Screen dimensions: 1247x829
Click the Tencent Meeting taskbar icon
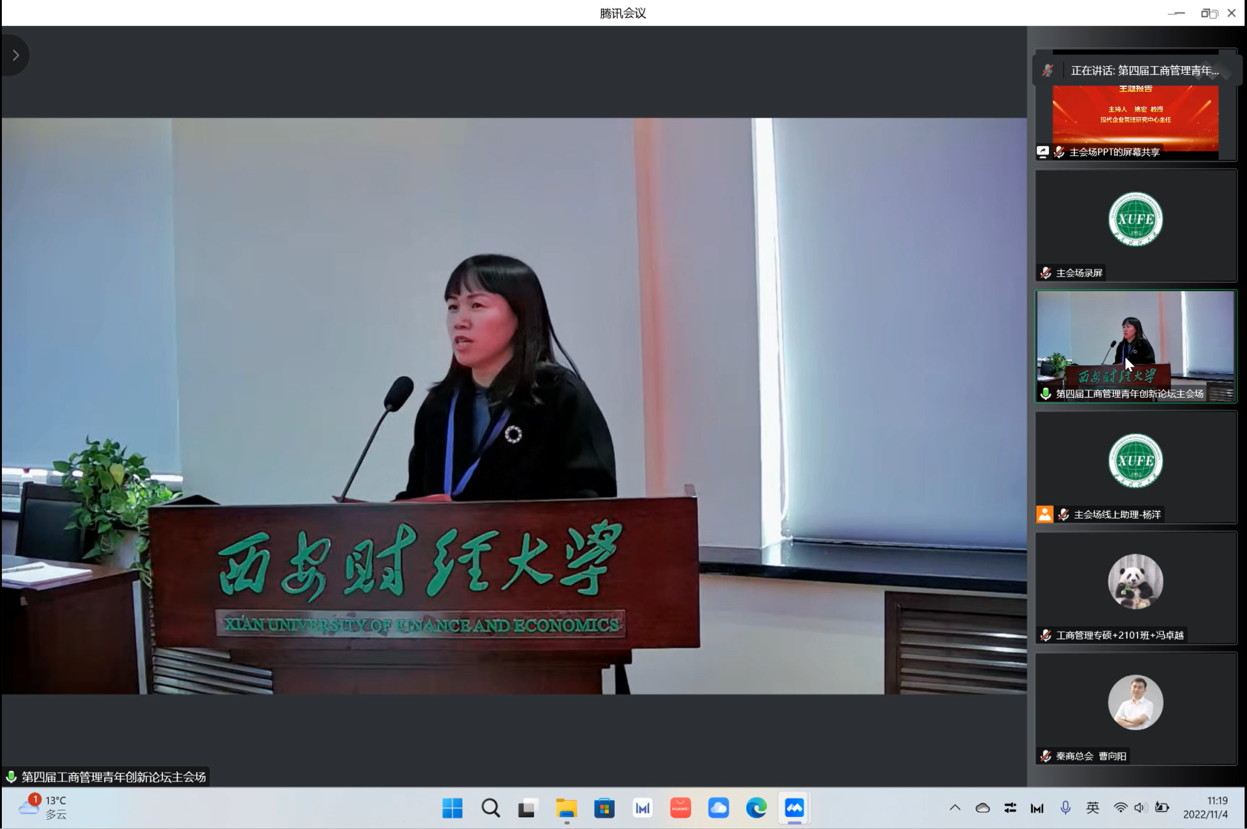click(x=794, y=808)
